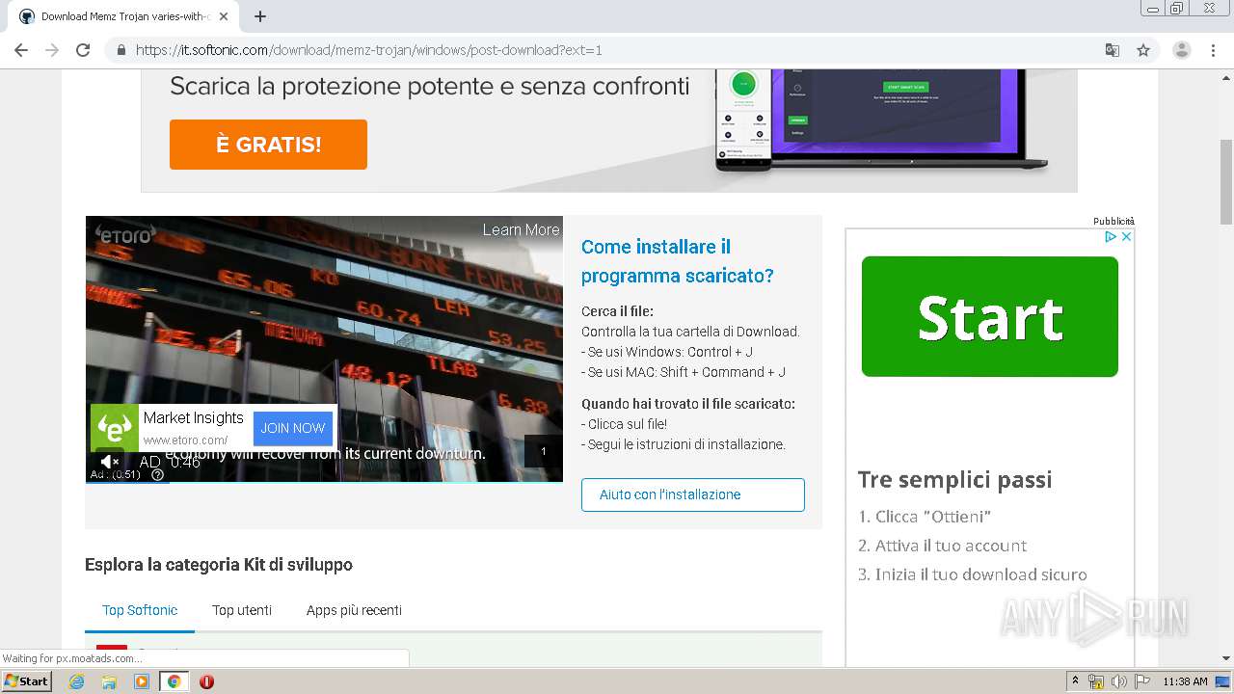This screenshot has height=694, width=1234.
Task: Show hidden tray icons arrow
Action: tap(1075, 681)
